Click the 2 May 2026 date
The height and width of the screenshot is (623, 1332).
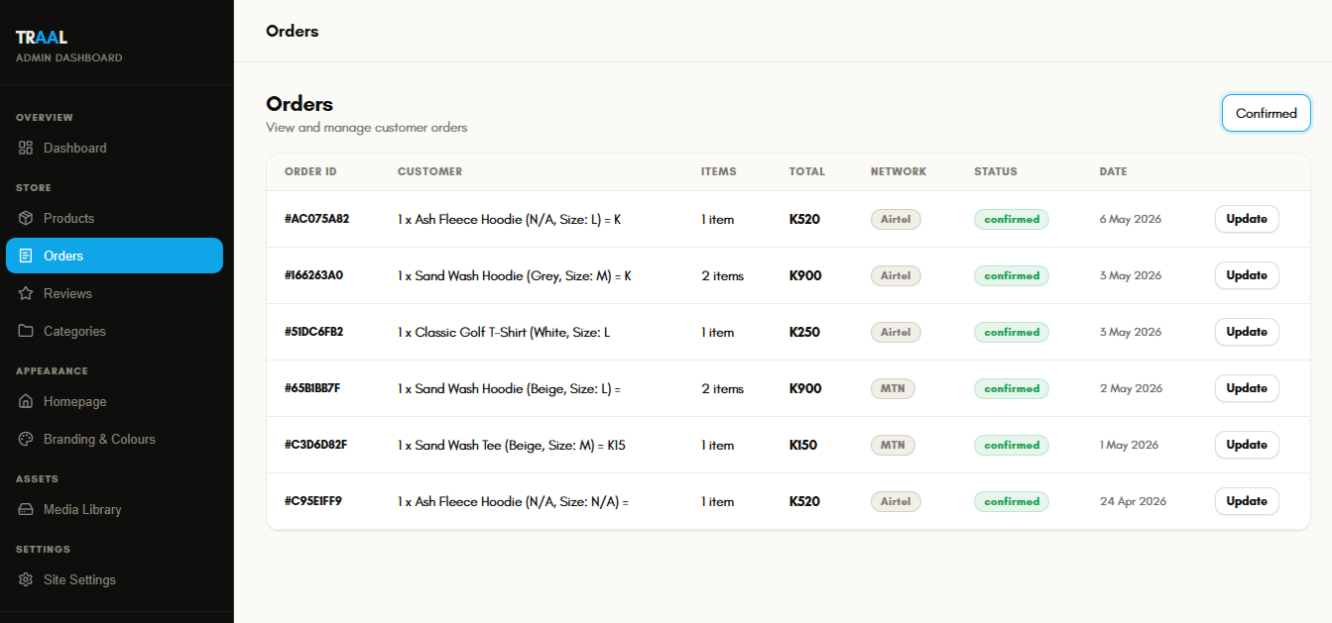[1132, 388]
